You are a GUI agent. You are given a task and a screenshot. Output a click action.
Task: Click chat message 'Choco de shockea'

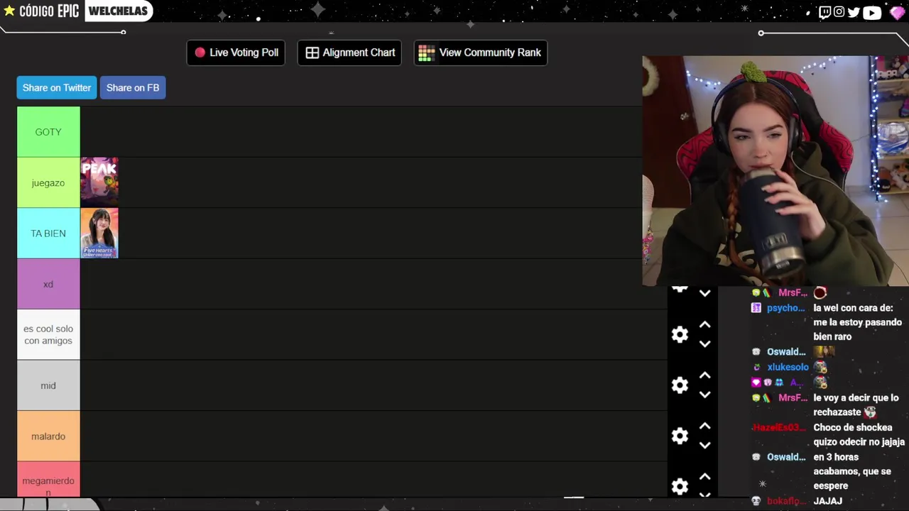click(x=853, y=427)
